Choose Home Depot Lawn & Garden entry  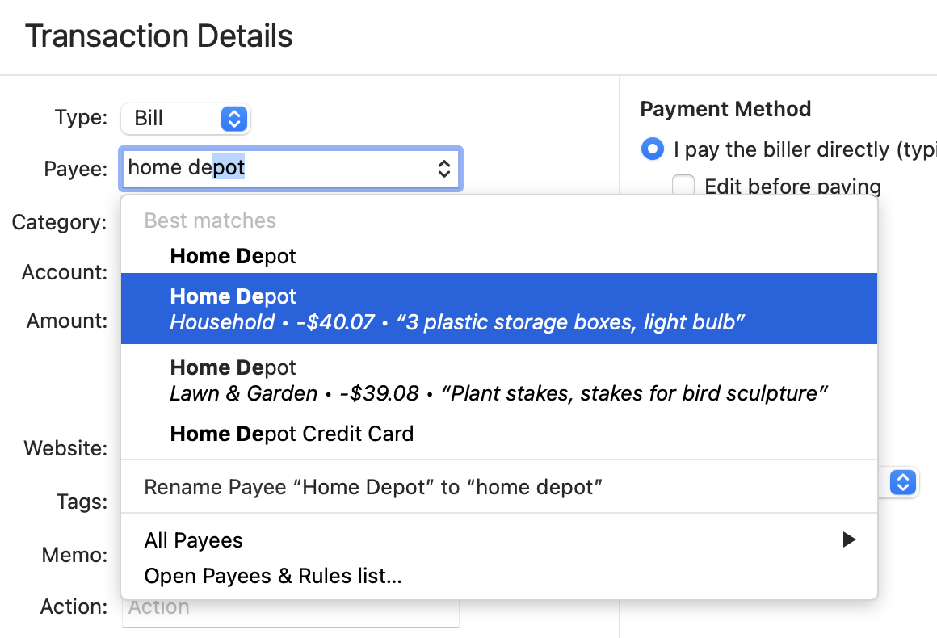click(499, 380)
